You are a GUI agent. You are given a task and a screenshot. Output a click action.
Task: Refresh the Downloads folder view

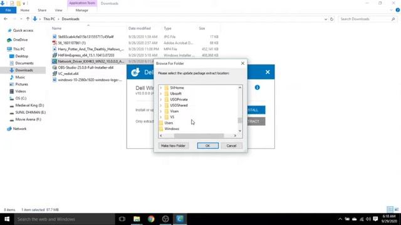point(331,19)
